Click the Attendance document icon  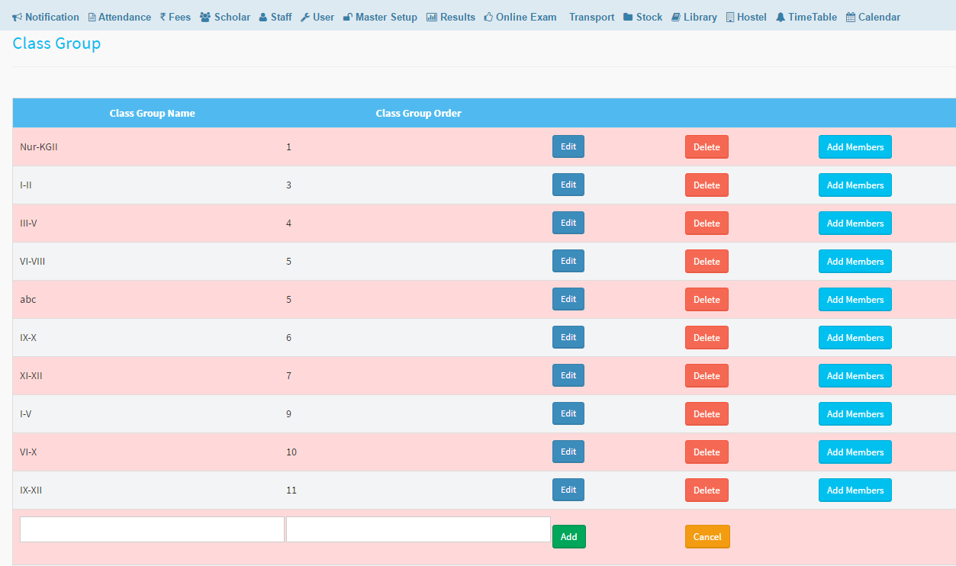coord(92,17)
